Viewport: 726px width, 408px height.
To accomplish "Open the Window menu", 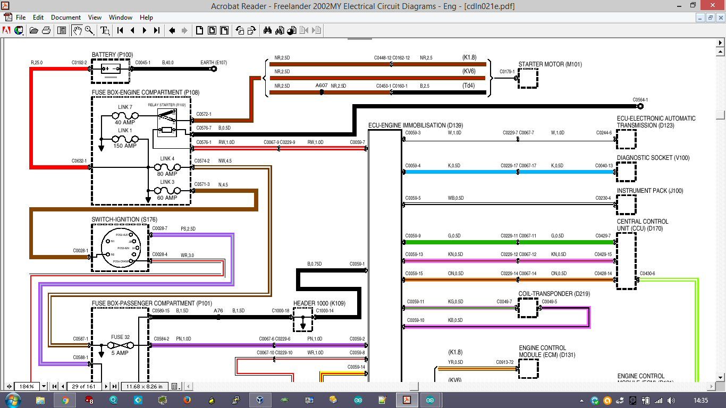I will coord(121,18).
